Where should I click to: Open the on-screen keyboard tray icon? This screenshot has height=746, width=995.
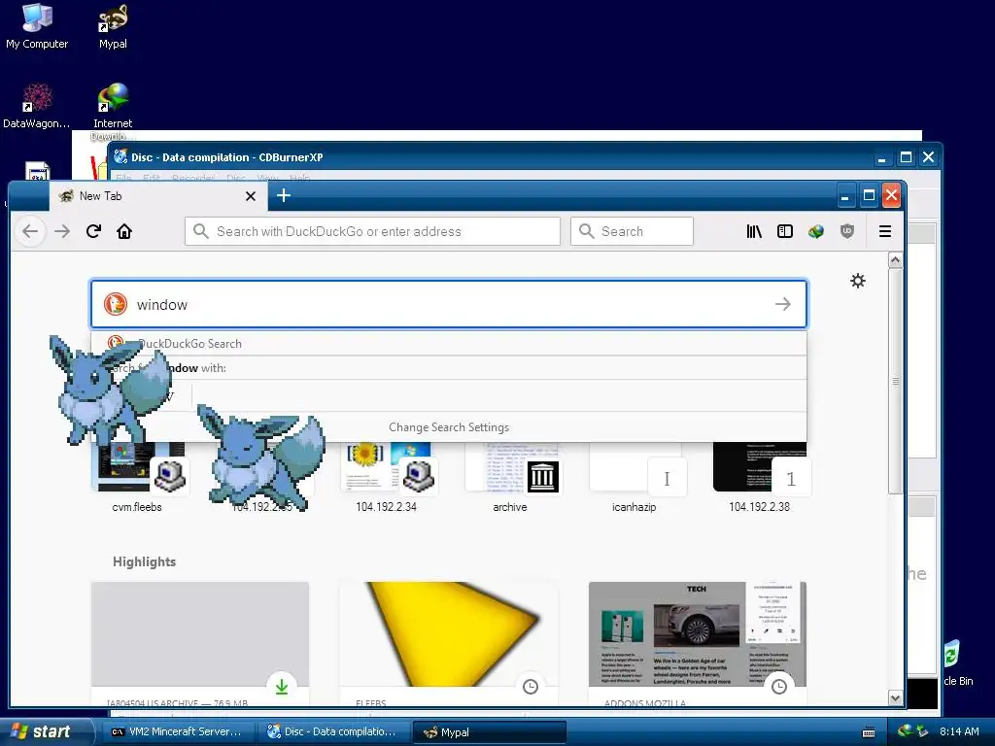[x=869, y=732]
